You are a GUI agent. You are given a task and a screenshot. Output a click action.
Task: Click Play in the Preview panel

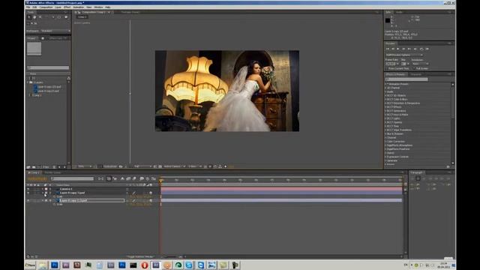point(398,49)
